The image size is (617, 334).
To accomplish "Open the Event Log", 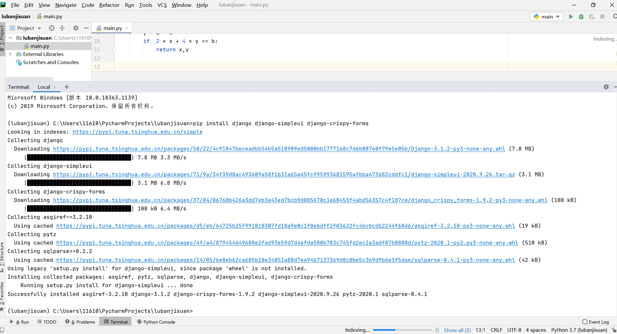I will pyautogui.click(x=596, y=322).
